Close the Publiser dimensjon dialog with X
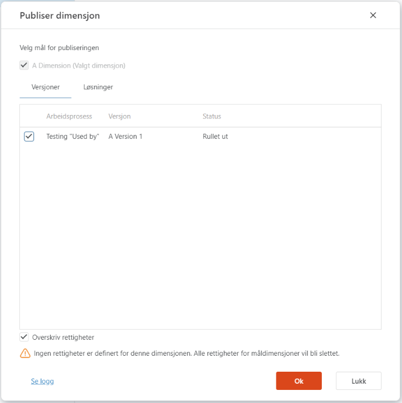402x403 pixels. [373, 15]
